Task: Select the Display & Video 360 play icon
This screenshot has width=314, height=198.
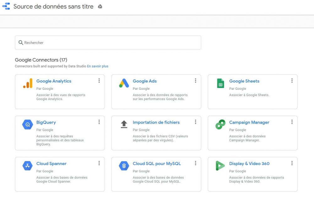Action: pos(220,165)
